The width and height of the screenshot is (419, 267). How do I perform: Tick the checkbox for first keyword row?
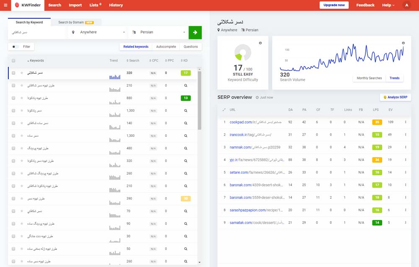tap(13, 73)
